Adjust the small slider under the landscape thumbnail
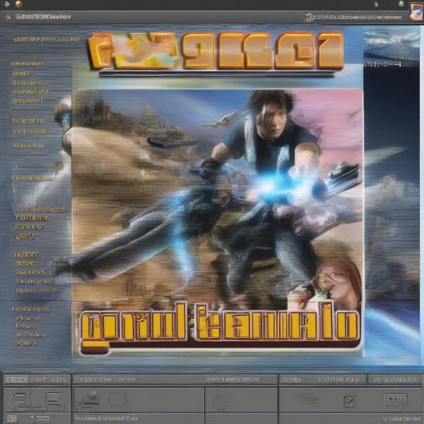The image size is (424, 424). [383, 64]
